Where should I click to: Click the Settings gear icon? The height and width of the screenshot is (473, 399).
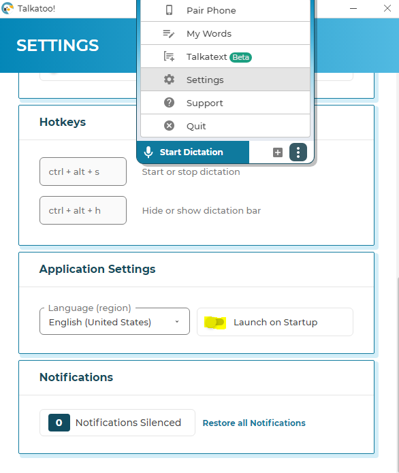(x=169, y=80)
